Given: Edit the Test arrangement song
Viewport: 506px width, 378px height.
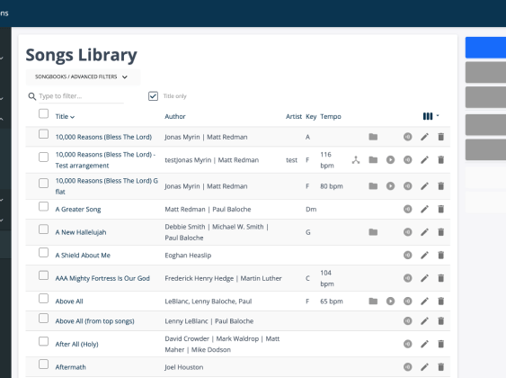Looking at the screenshot, I should 425,160.
